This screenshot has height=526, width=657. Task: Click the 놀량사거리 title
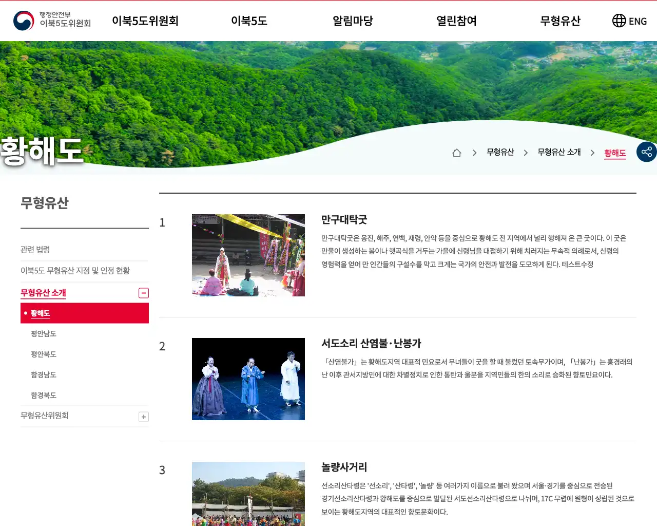(x=344, y=467)
